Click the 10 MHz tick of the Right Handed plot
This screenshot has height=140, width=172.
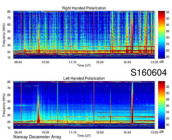tap(9, 58)
